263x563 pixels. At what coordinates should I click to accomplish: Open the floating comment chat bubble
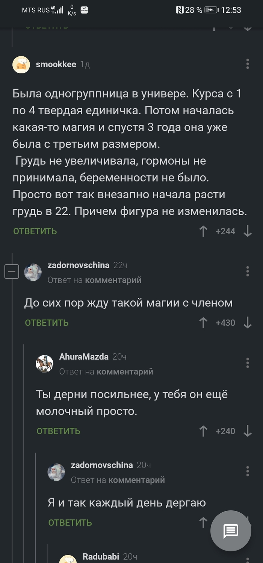tap(230, 531)
